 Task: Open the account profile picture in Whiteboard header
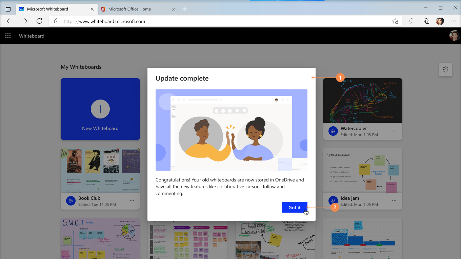click(x=454, y=36)
